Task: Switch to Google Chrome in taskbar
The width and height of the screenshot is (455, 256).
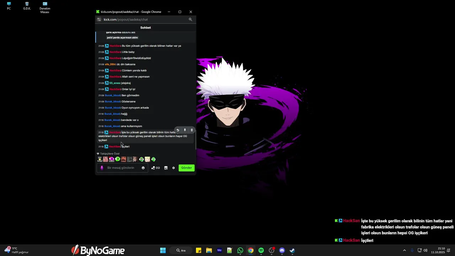Action: [x=251, y=250]
